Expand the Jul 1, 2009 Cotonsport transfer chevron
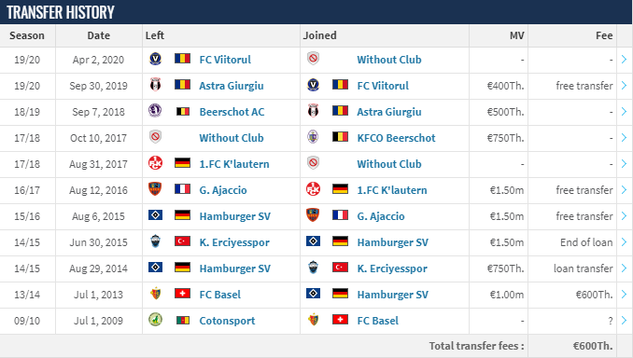Screen dimensions: 633x358 [x=624, y=321]
